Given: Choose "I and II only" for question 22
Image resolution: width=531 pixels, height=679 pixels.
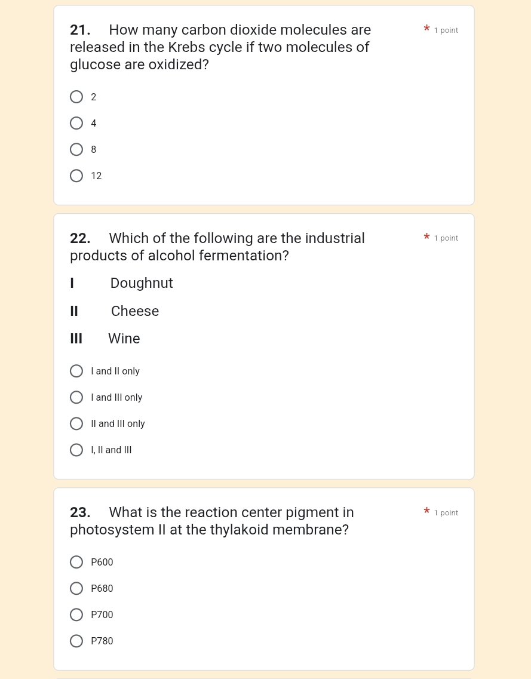Looking at the screenshot, I should tap(76, 371).
